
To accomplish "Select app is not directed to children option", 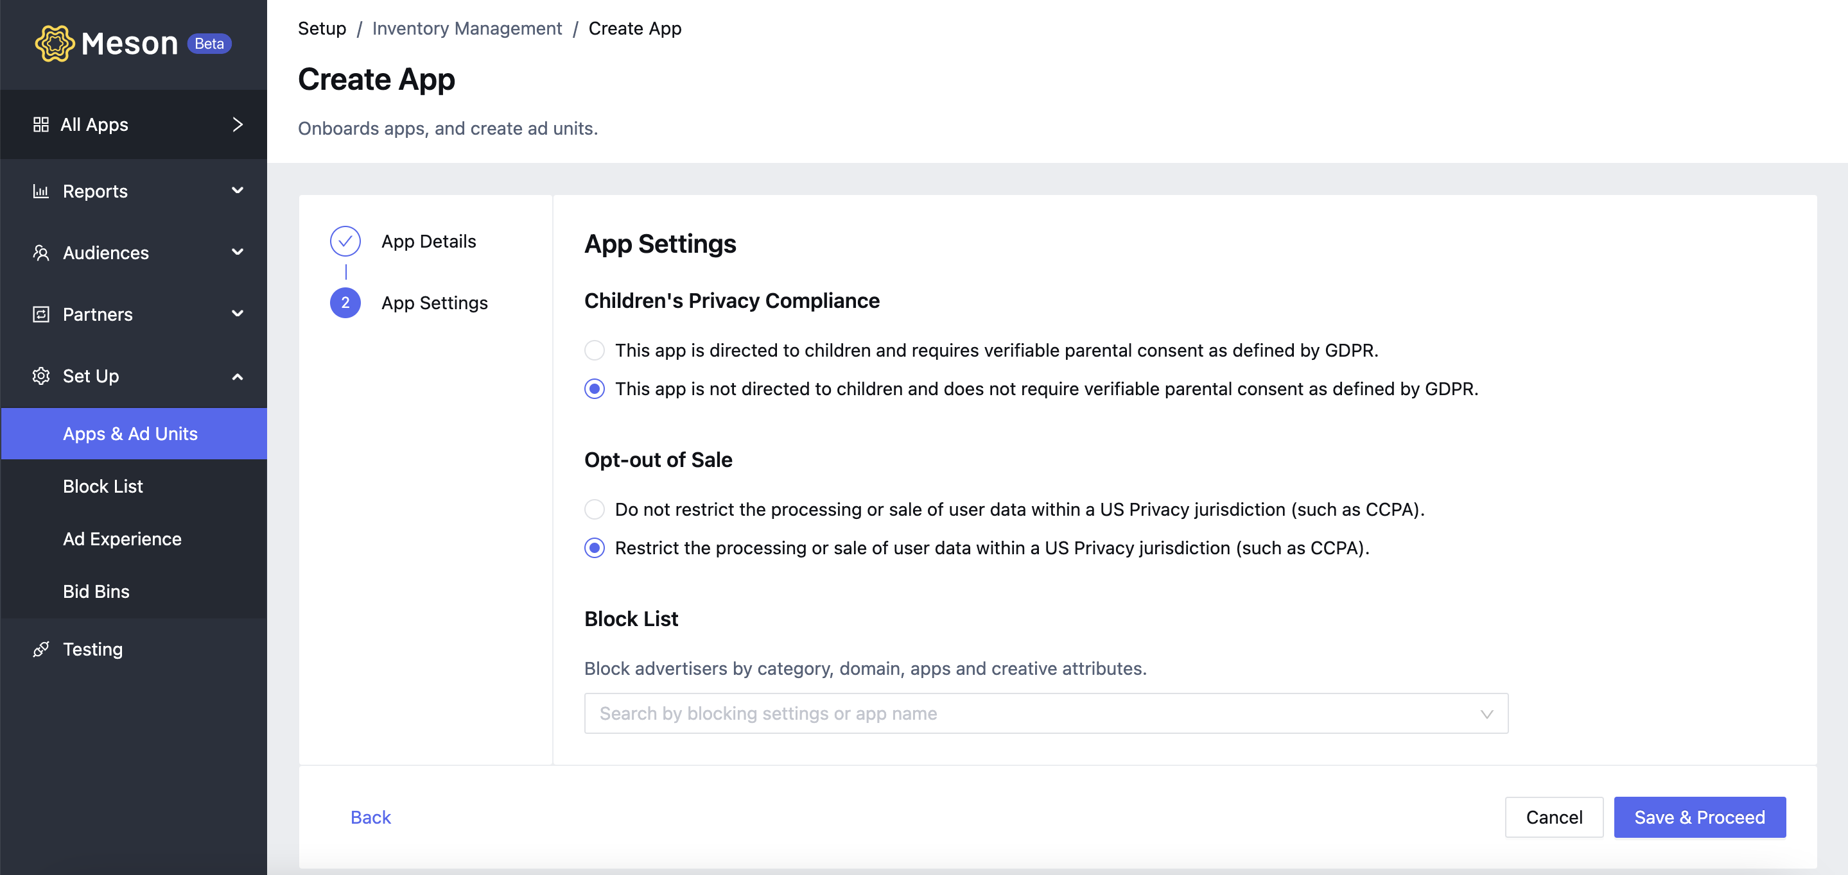I will 594,389.
